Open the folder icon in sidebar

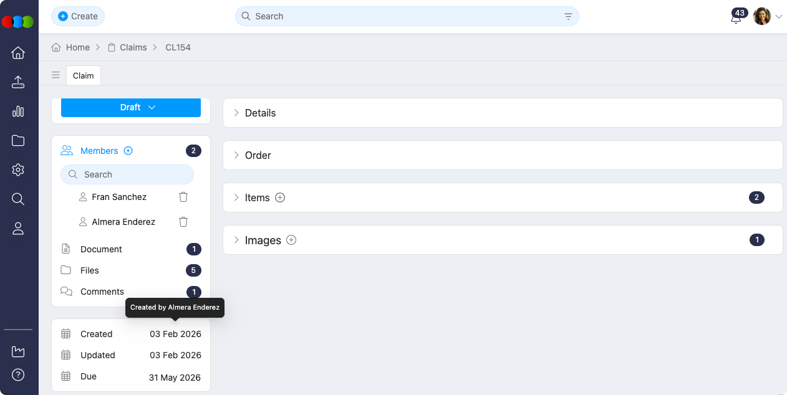point(18,141)
